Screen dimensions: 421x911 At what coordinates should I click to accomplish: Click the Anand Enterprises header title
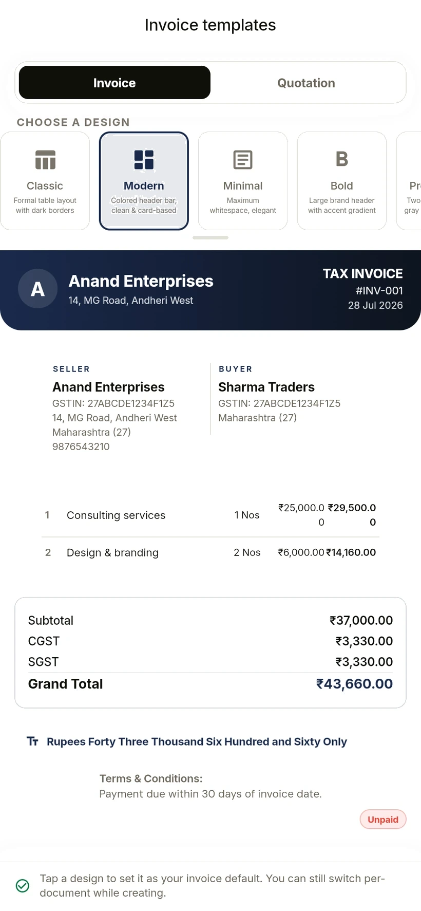(x=141, y=281)
